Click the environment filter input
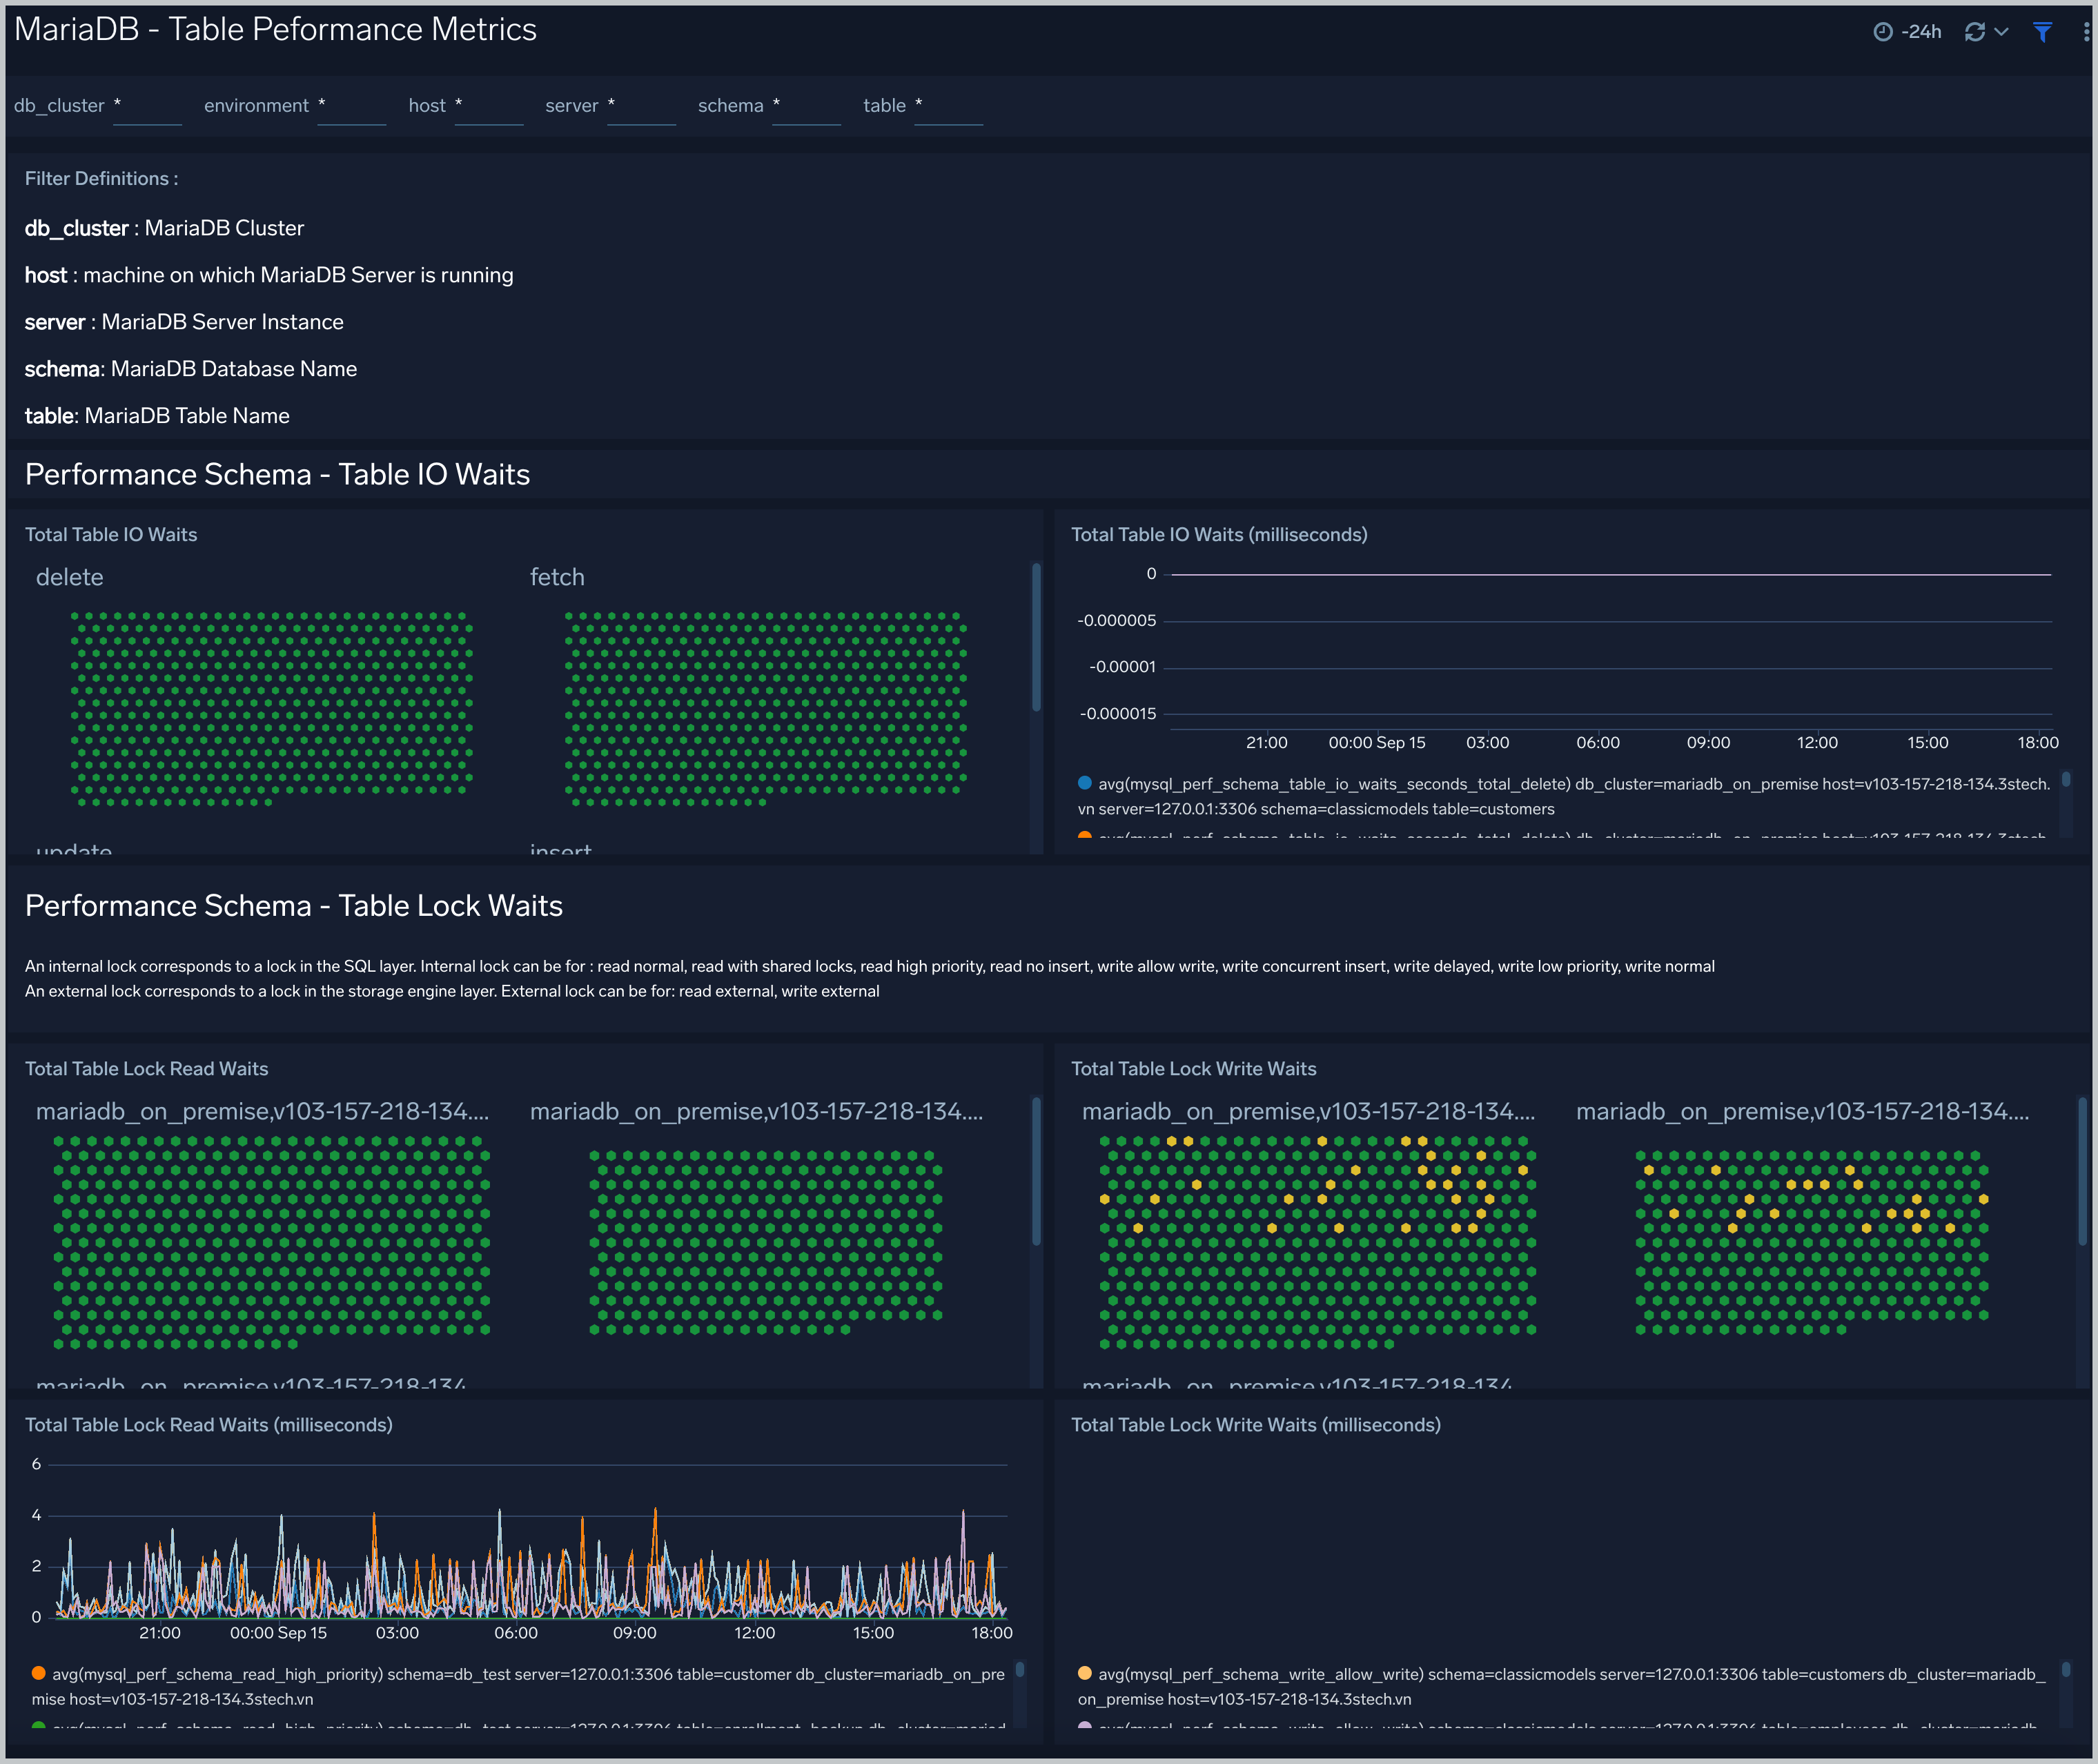Viewport: 2098px width, 1764px height. pos(351,106)
